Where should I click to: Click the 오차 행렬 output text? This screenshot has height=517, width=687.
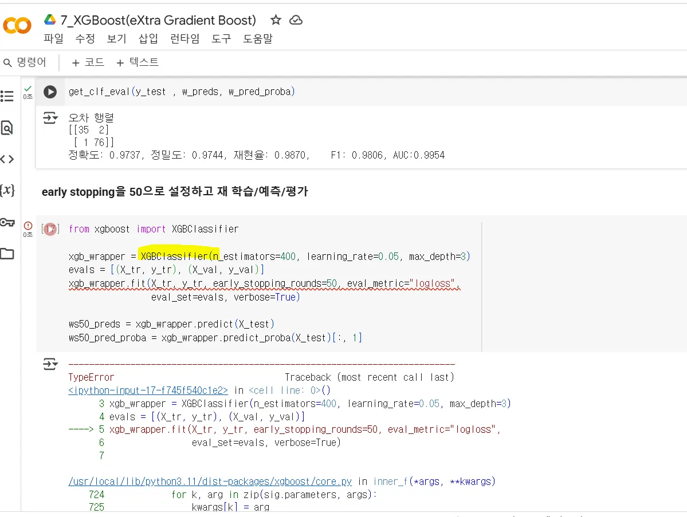pos(91,117)
